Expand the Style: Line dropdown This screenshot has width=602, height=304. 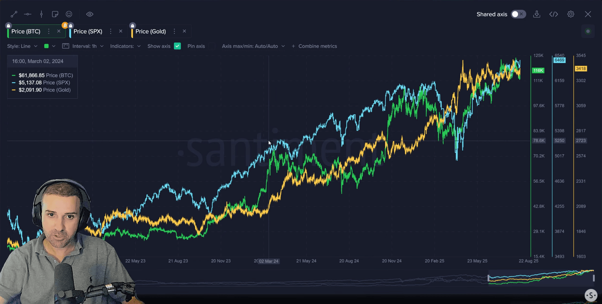pyautogui.click(x=22, y=46)
